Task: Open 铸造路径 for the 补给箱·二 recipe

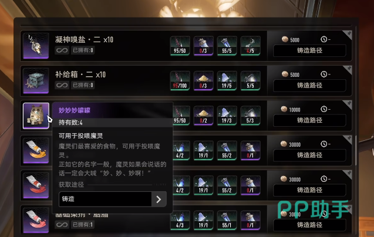Action: pos(309,85)
